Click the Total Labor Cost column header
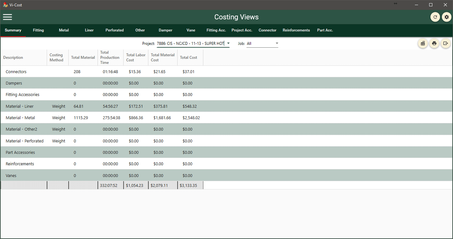The image size is (453, 239). pos(136,58)
